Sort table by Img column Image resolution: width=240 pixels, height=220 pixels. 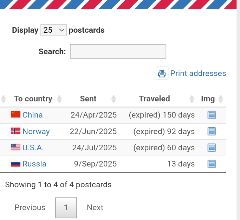[x=208, y=99]
